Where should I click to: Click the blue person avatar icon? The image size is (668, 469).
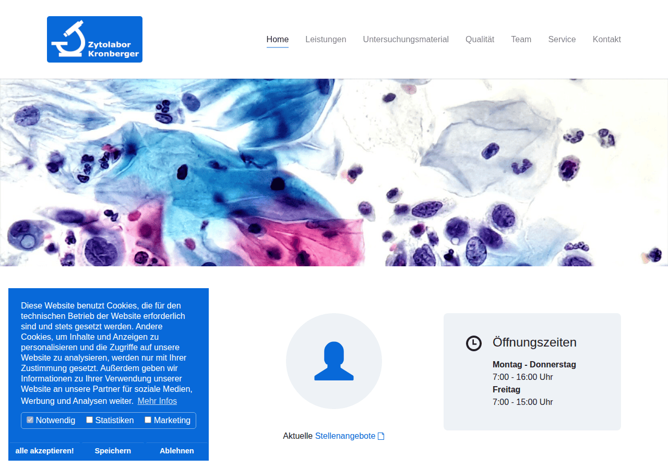click(334, 361)
